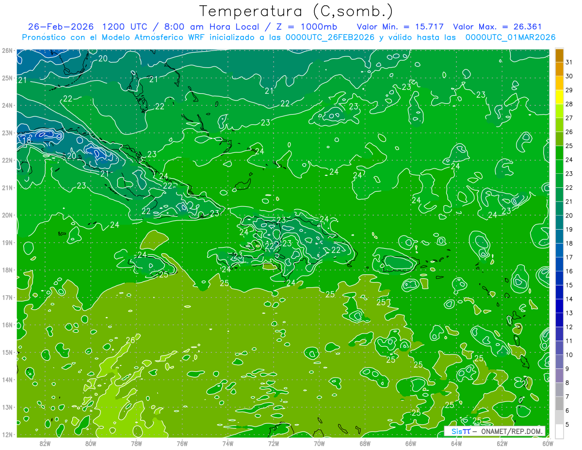Click the "Pronóstico con el Modelo Atmosférico WRF" line
This screenshot has height=450, width=582.
point(289,37)
